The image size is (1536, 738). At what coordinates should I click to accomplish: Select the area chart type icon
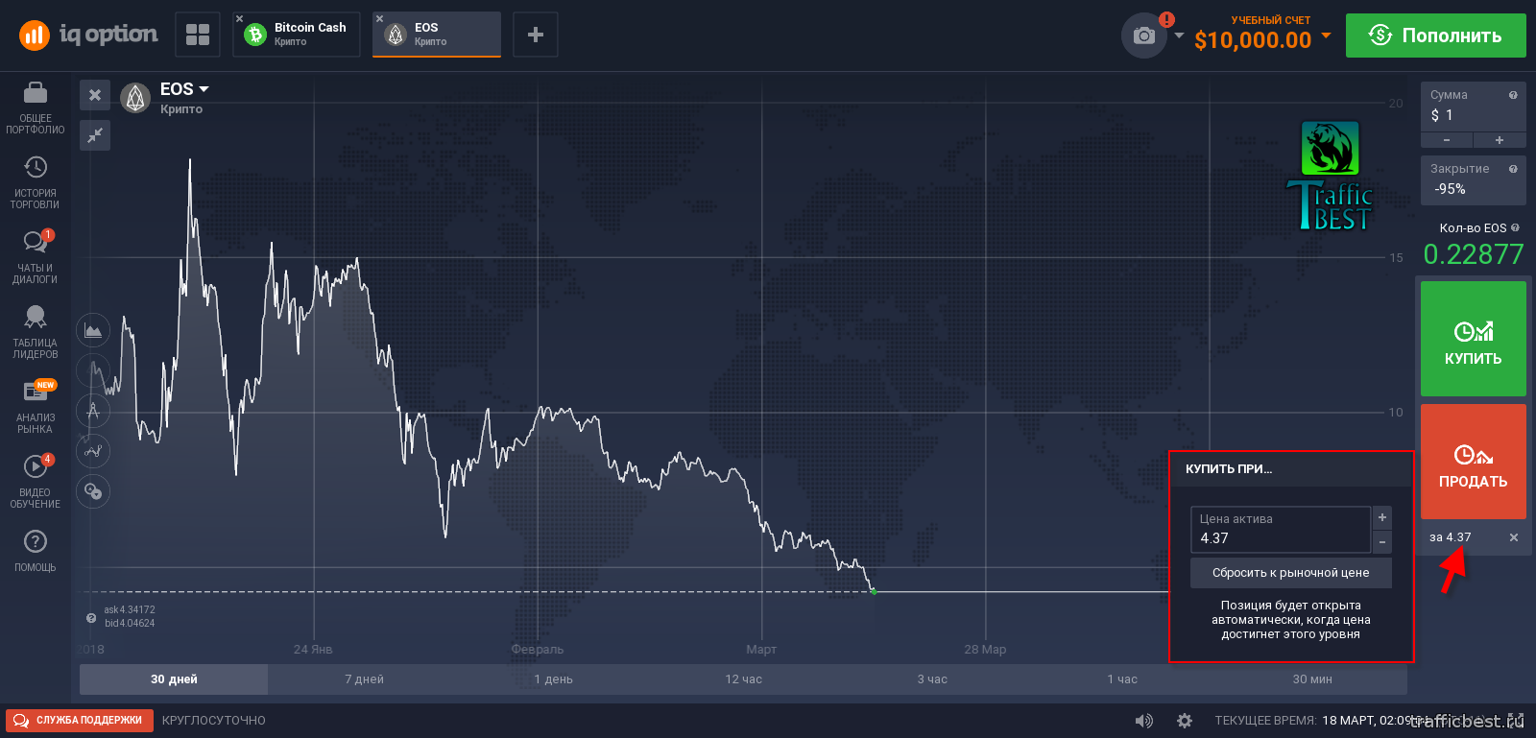pyautogui.click(x=93, y=331)
